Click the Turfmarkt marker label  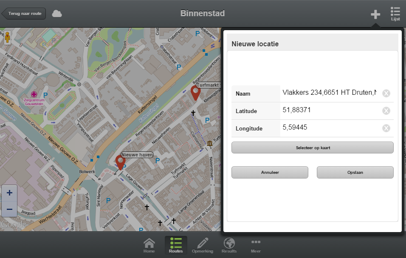pos(208,85)
